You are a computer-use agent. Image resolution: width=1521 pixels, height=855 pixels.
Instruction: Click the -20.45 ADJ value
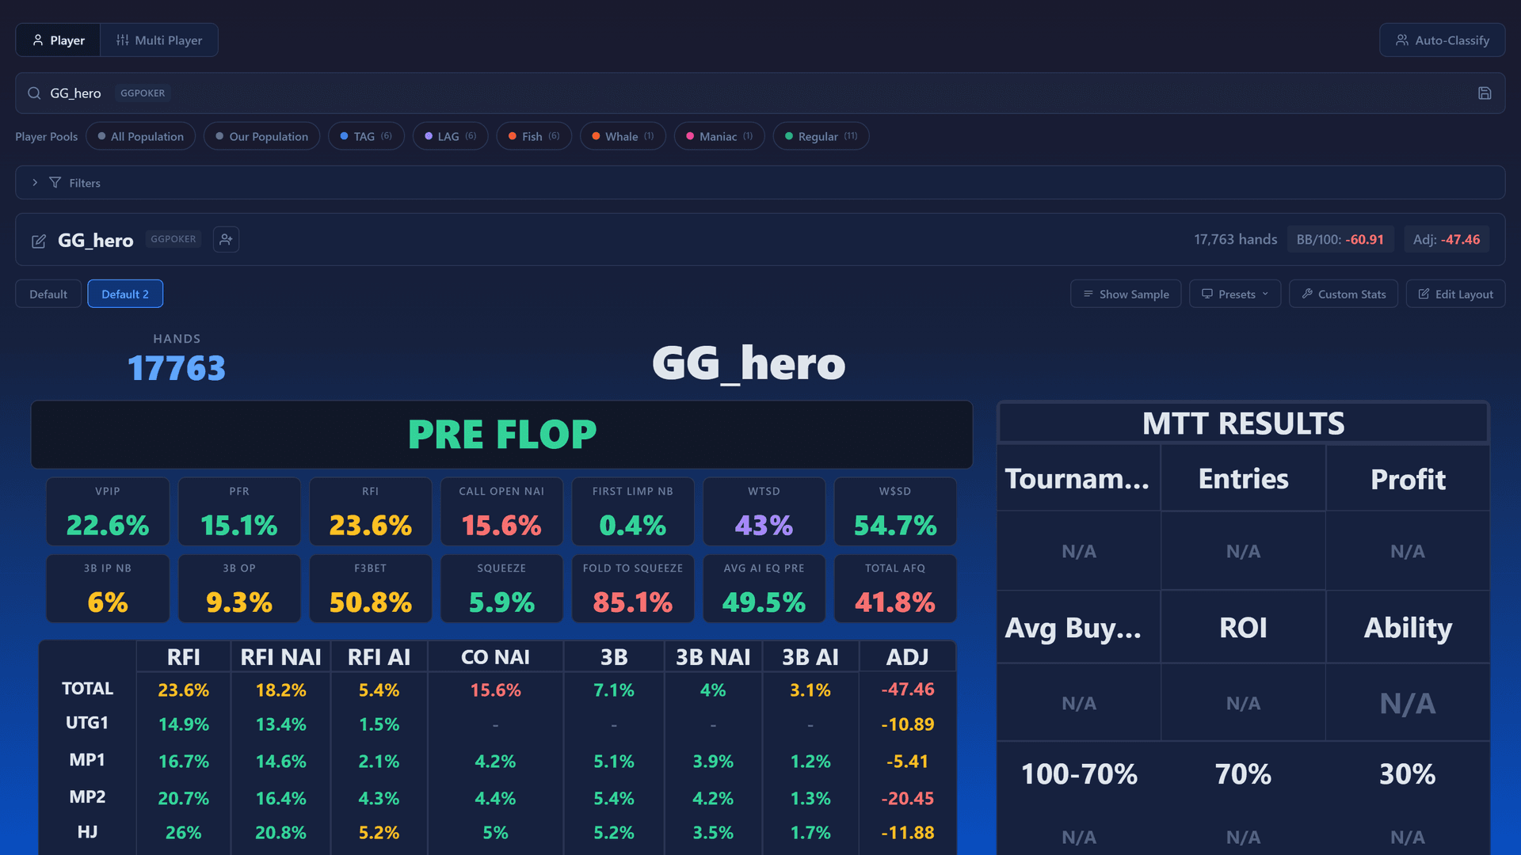[908, 798]
